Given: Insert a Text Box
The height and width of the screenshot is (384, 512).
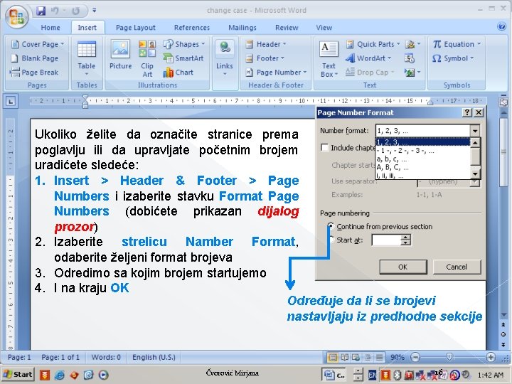Looking at the screenshot, I should click(x=329, y=59).
